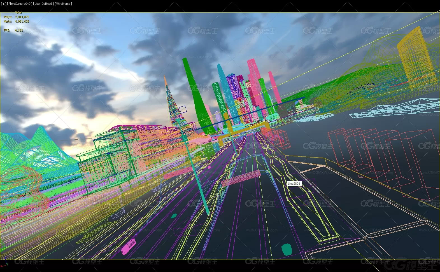Image resolution: width=440 pixels, height=272 pixels.
Task: Click the FPS value 0.182
Action: click(19, 31)
